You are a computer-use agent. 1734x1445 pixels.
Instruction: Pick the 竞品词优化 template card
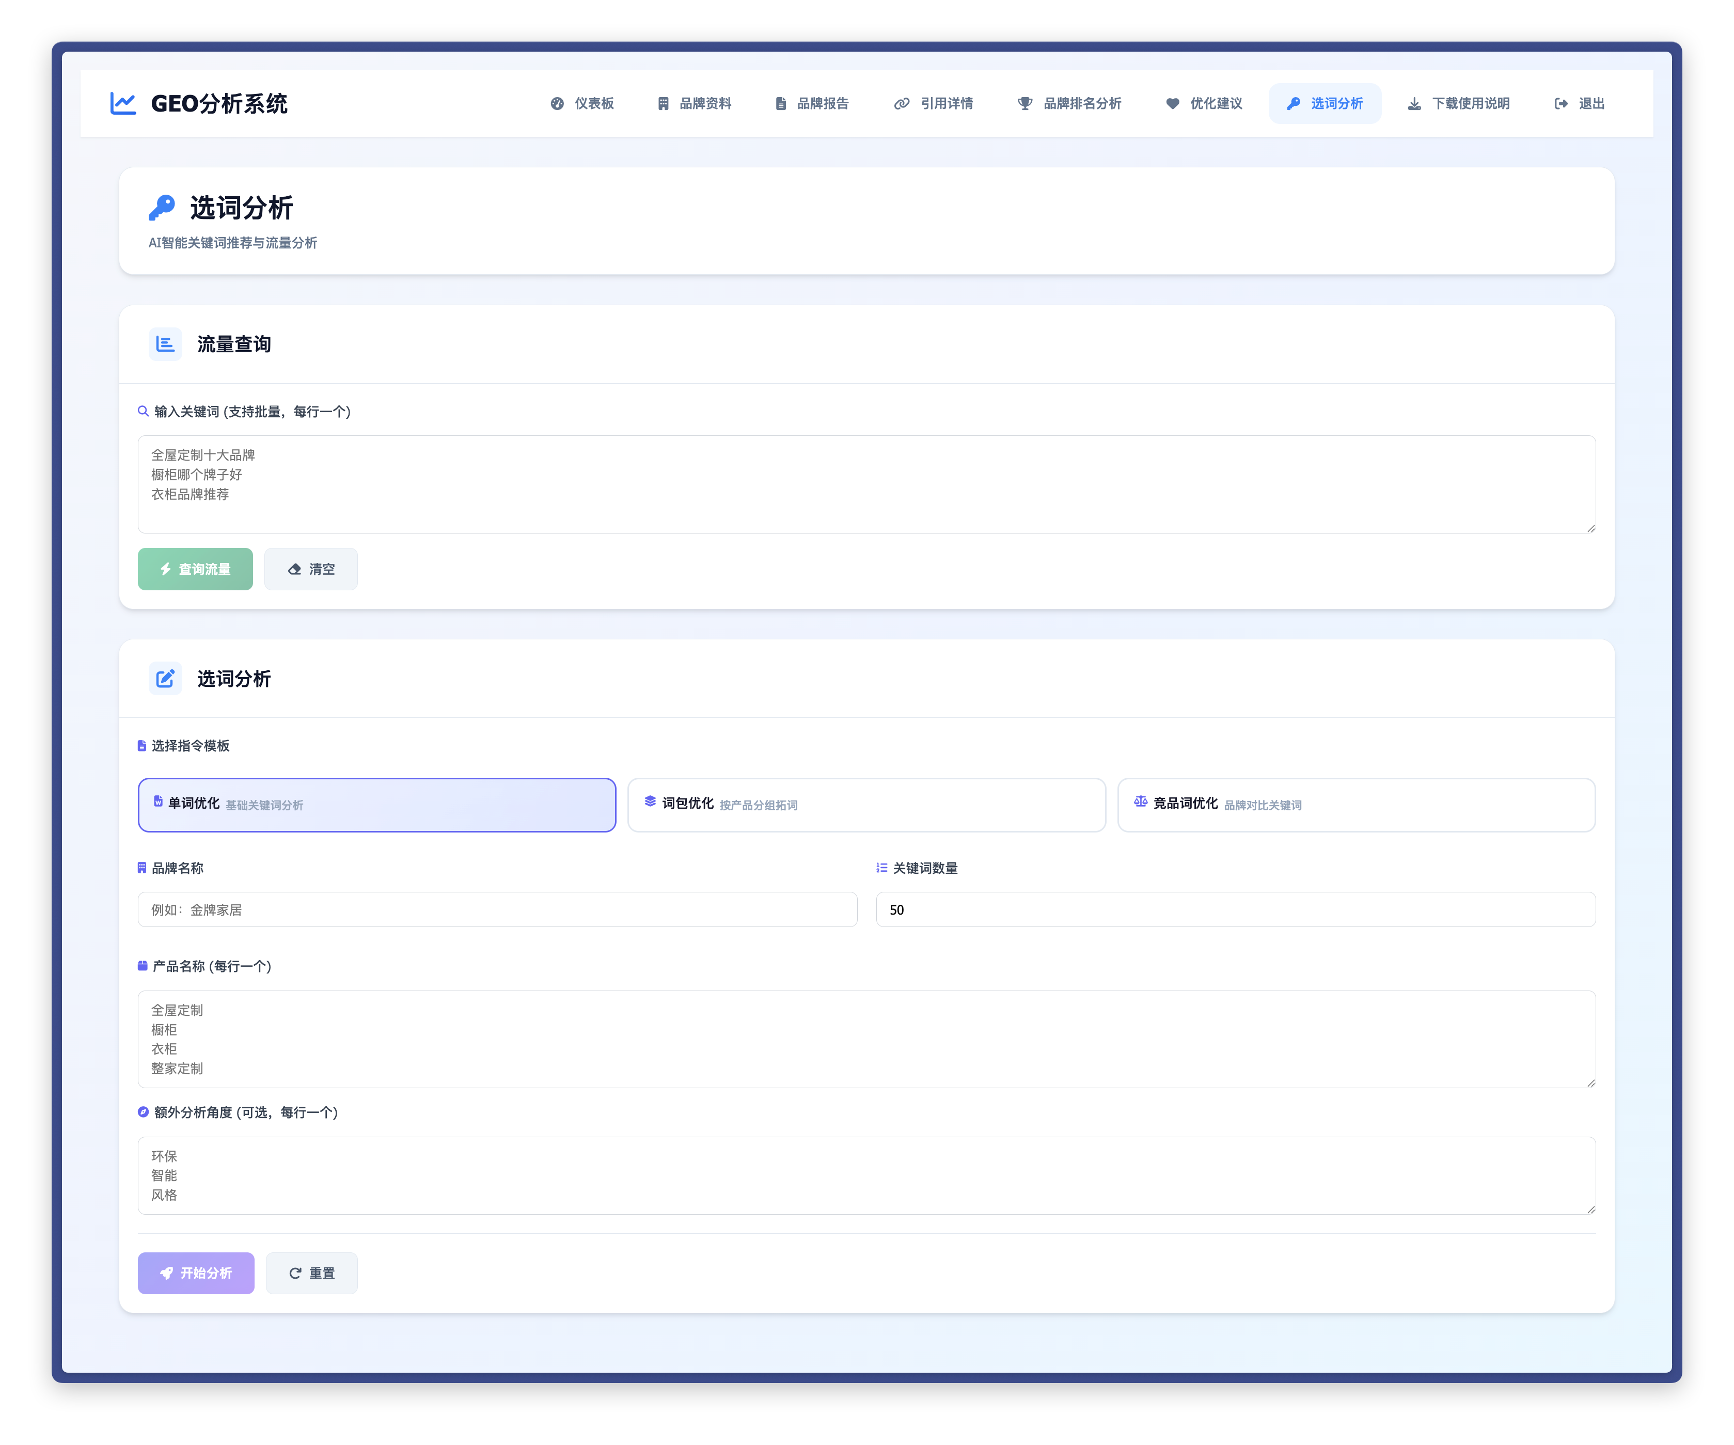pyautogui.click(x=1357, y=805)
